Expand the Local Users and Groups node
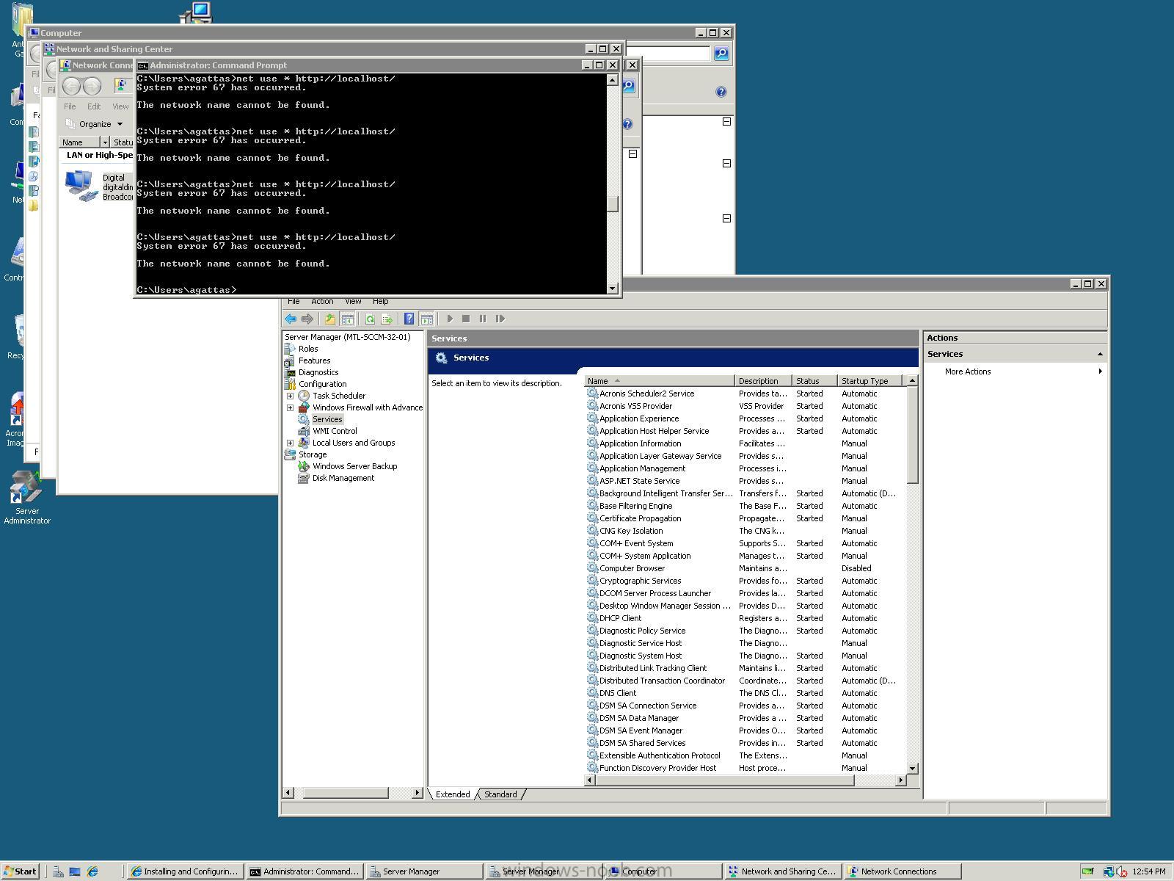Image resolution: width=1174 pixels, height=881 pixels. (x=290, y=443)
